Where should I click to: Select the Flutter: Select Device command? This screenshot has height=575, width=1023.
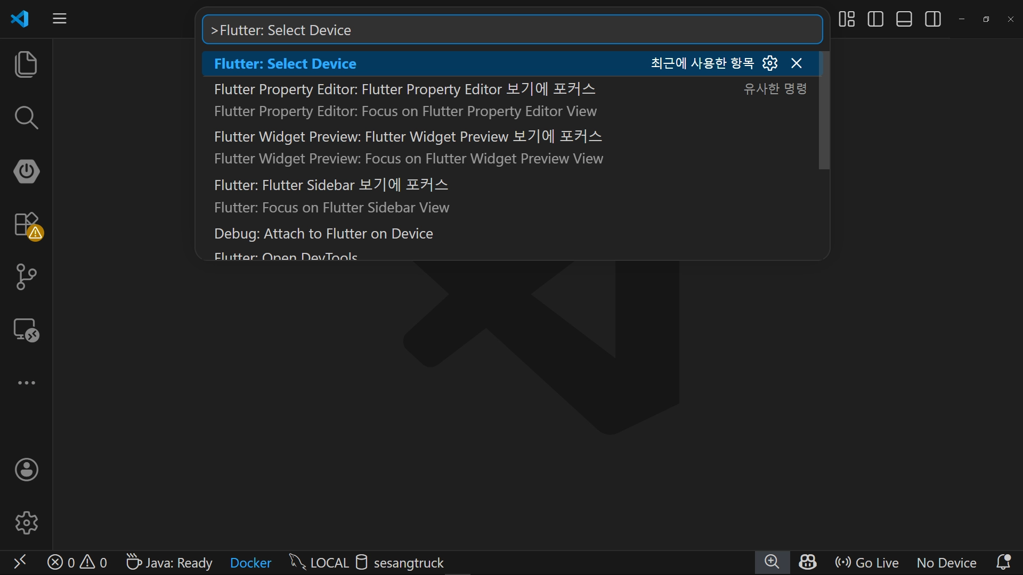285,63
